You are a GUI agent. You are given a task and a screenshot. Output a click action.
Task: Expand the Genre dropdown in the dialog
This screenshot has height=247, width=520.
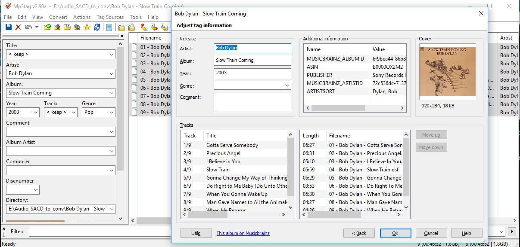click(x=287, y=85)
